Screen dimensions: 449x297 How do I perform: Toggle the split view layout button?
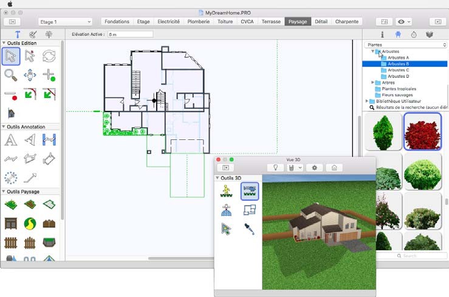[384, 21]
